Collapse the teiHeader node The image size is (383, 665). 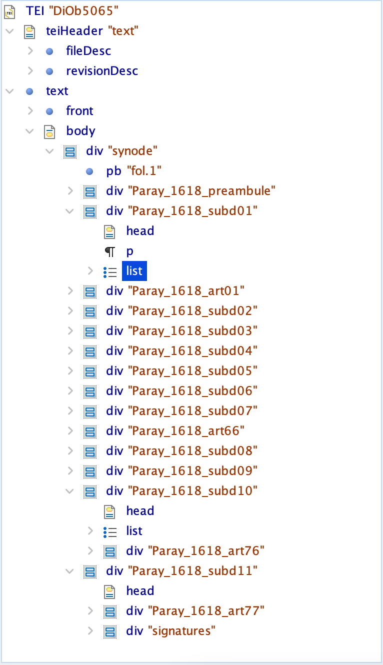click(9, 31)
